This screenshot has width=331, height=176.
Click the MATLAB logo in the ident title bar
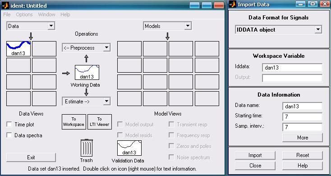click(x=5, y=5)
